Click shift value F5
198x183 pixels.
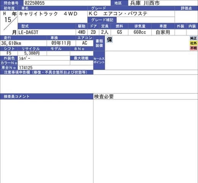pyautogui.click(x=9, y=53)
